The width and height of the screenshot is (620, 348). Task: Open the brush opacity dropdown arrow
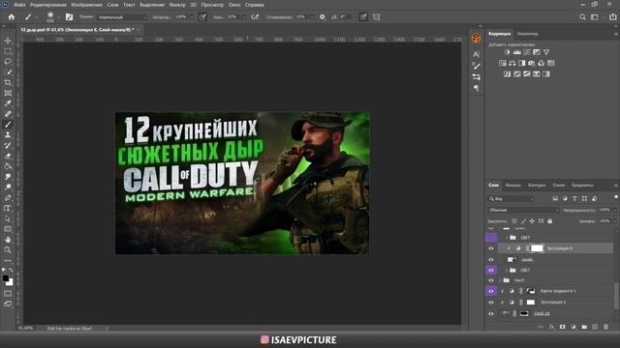192,17
